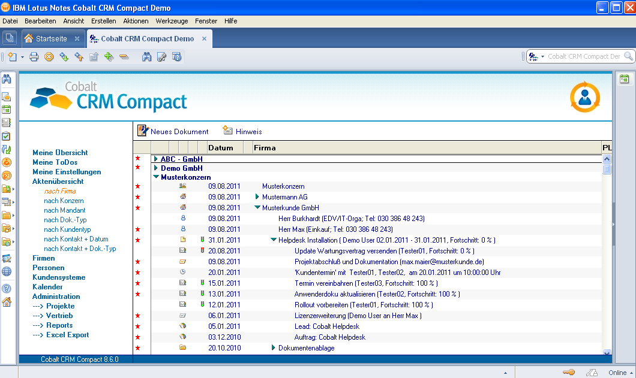Open Meine ToDos in navigation
The width and height of the screenshot is (636, 378).
55,162
